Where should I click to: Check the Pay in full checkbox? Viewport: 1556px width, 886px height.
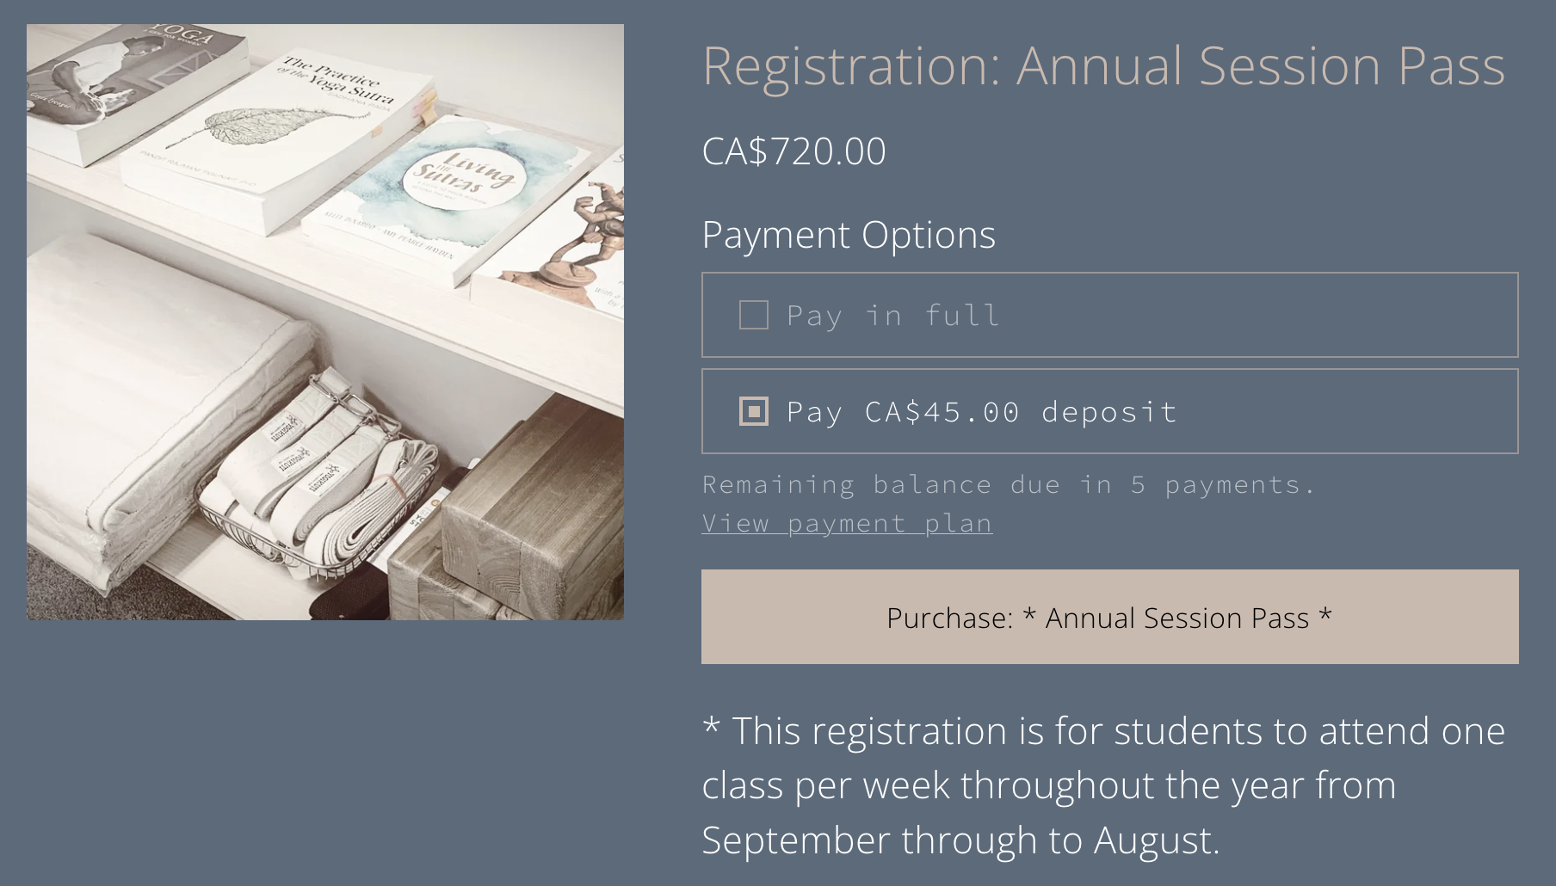[x=754, y=315]
